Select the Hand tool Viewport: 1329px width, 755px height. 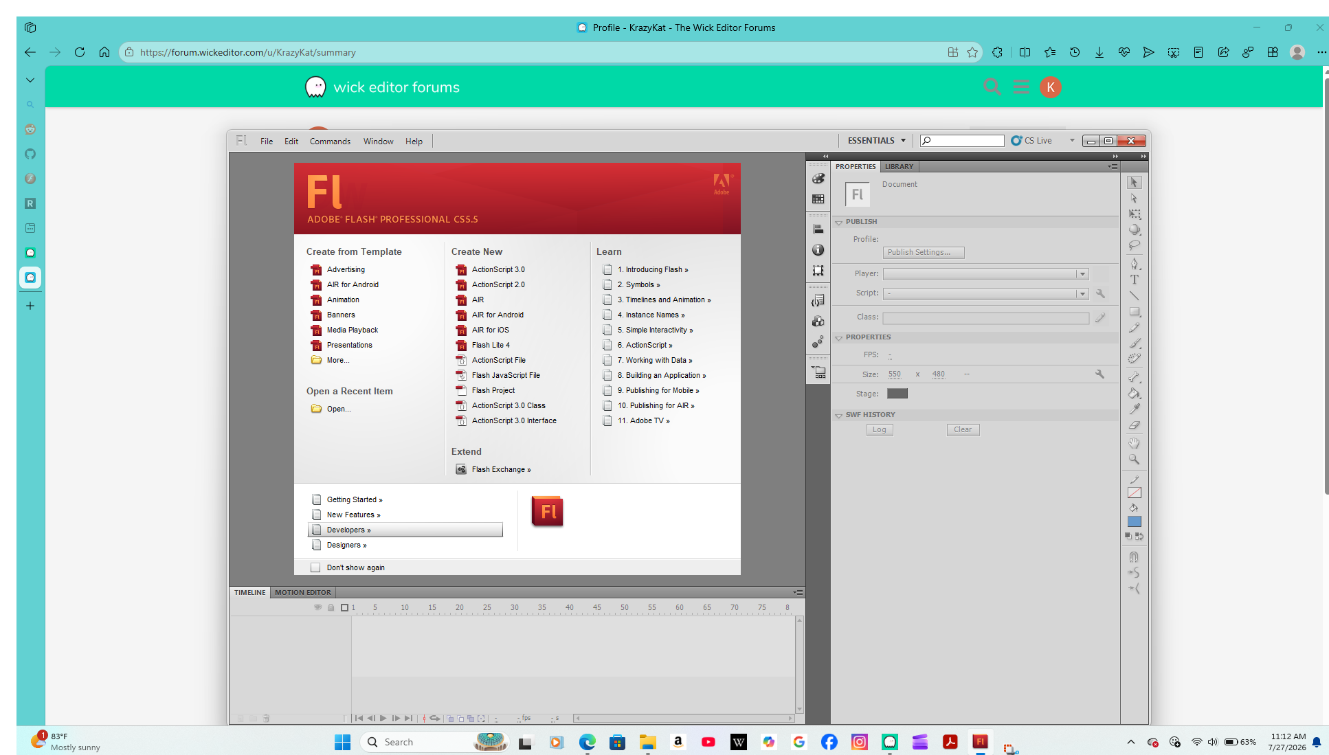(1134, 443)
